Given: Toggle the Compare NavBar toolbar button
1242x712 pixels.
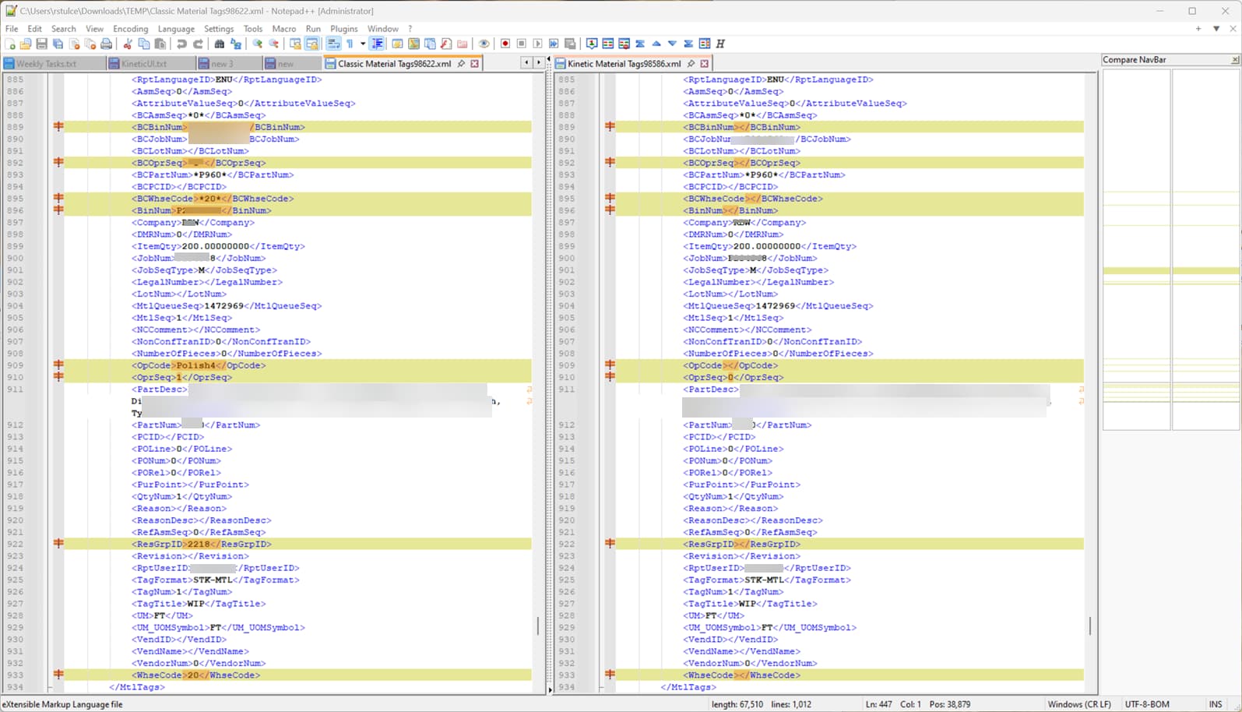Looking at the screenshot, I should click(x=705, y=44).
